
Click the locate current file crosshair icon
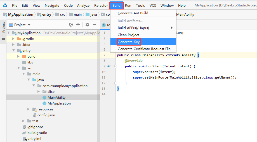pos(71,25)
